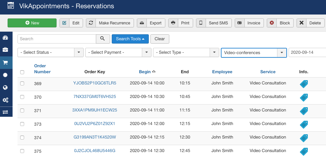This screenshot has height=157, width=326.
Task: Open info tag for order 374
Action: click(x=304, y=138)
